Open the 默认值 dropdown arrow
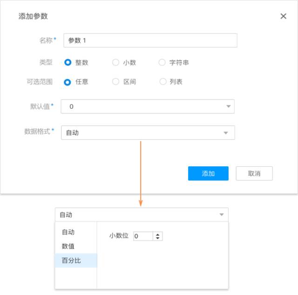298x295 pixels. point(228,106)
